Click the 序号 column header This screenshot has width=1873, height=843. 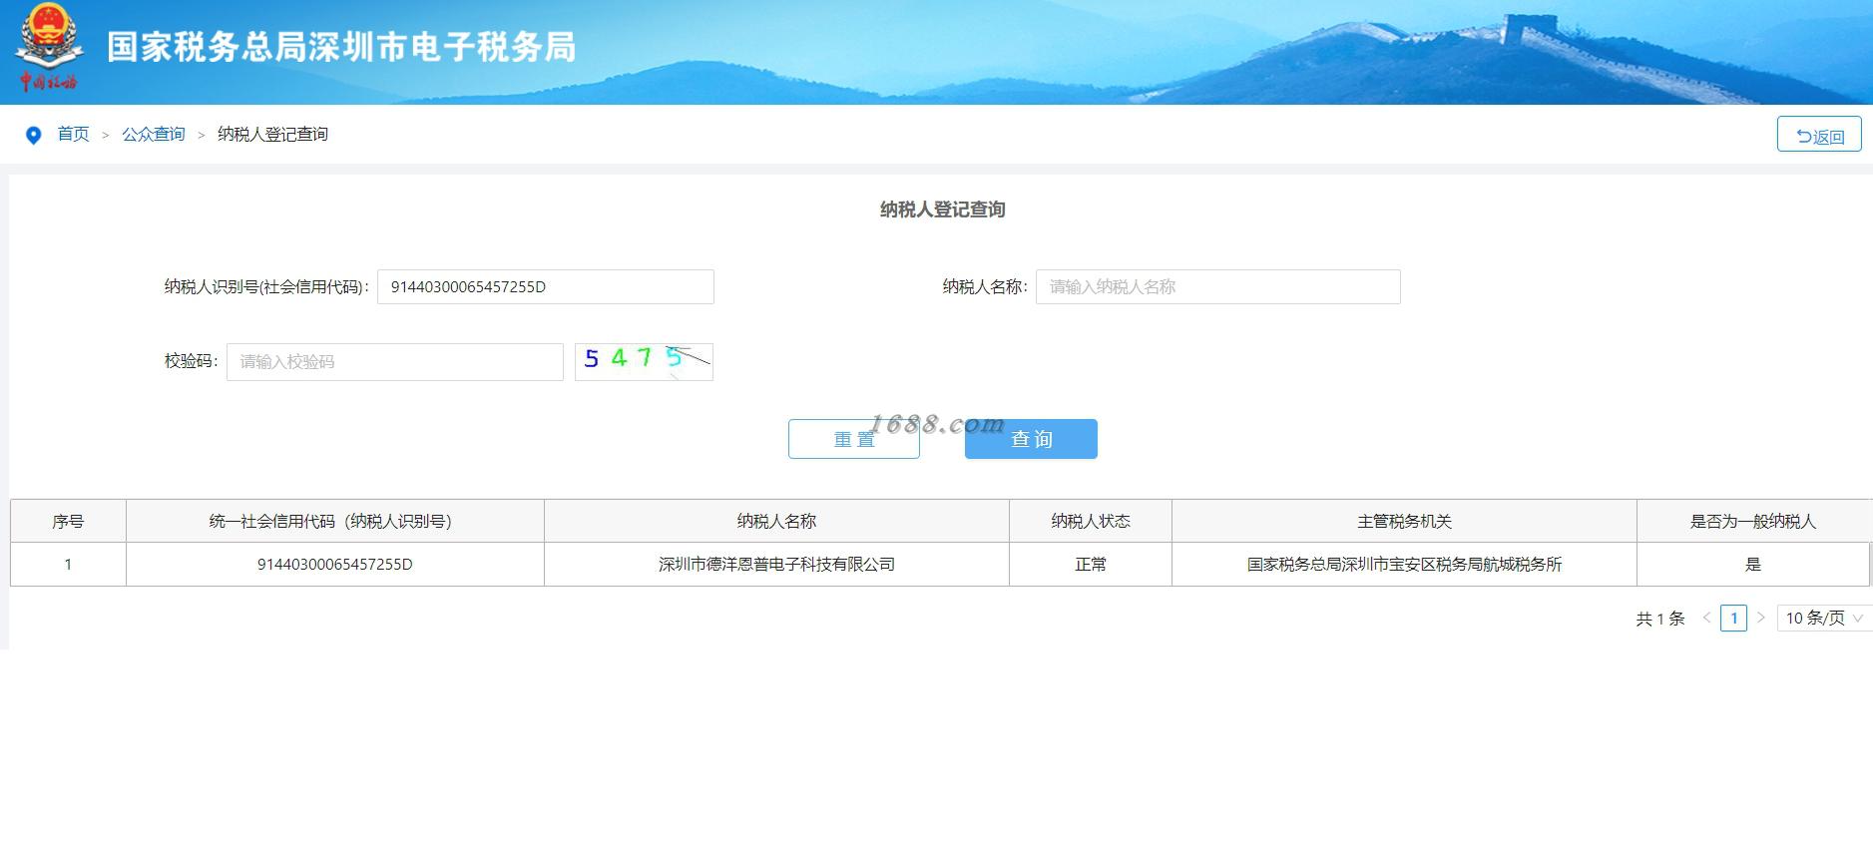coord(68,521)
